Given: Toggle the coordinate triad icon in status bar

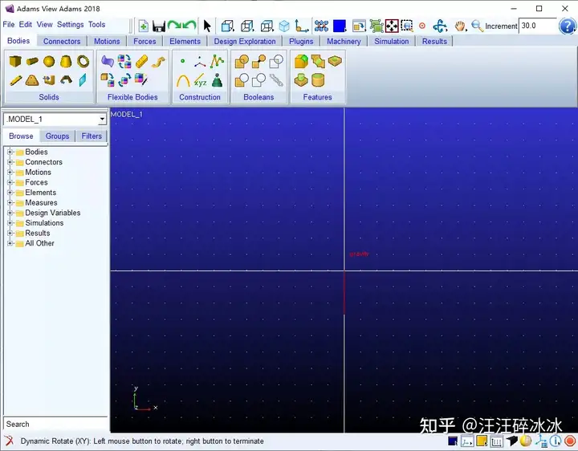Looking at the screenshot, I should [467, 441].
